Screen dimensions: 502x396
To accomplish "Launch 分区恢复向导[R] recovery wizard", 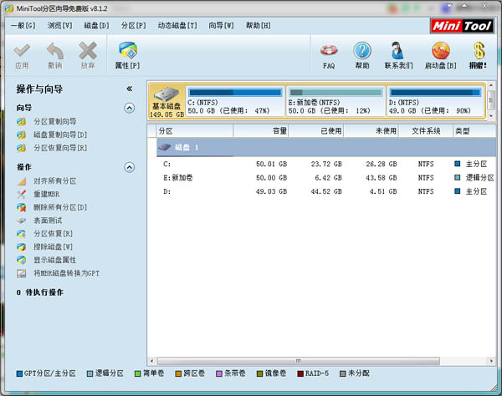I will (60, 148).
